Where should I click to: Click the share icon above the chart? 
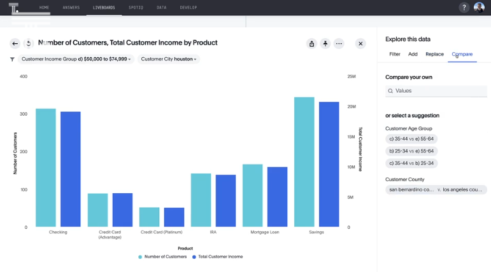click(311, 44)
